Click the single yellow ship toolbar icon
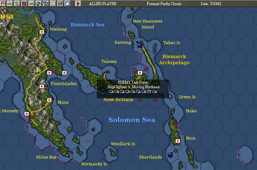 10,4
